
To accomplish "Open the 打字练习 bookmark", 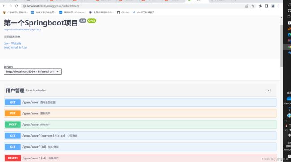I will point(15,12).
